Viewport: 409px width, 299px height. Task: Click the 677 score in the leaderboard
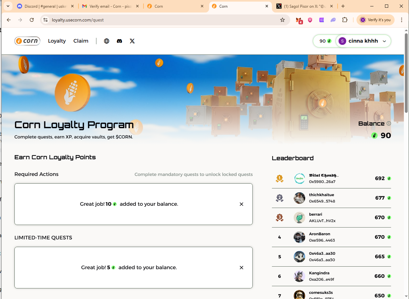pyautogui.click(x=380, y=198)
